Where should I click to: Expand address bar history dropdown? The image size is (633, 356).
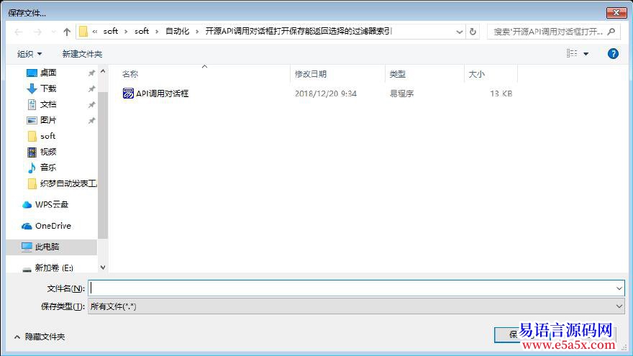click(459, 32)
